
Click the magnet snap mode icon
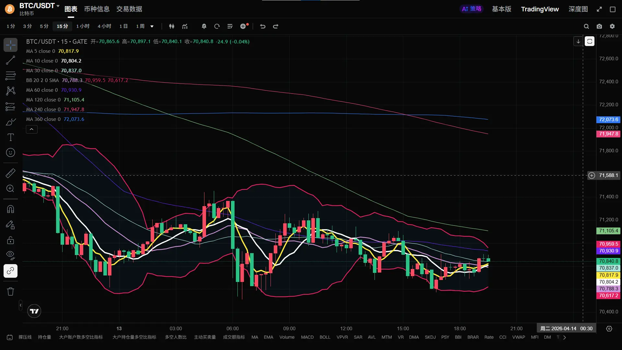(10, 209)
